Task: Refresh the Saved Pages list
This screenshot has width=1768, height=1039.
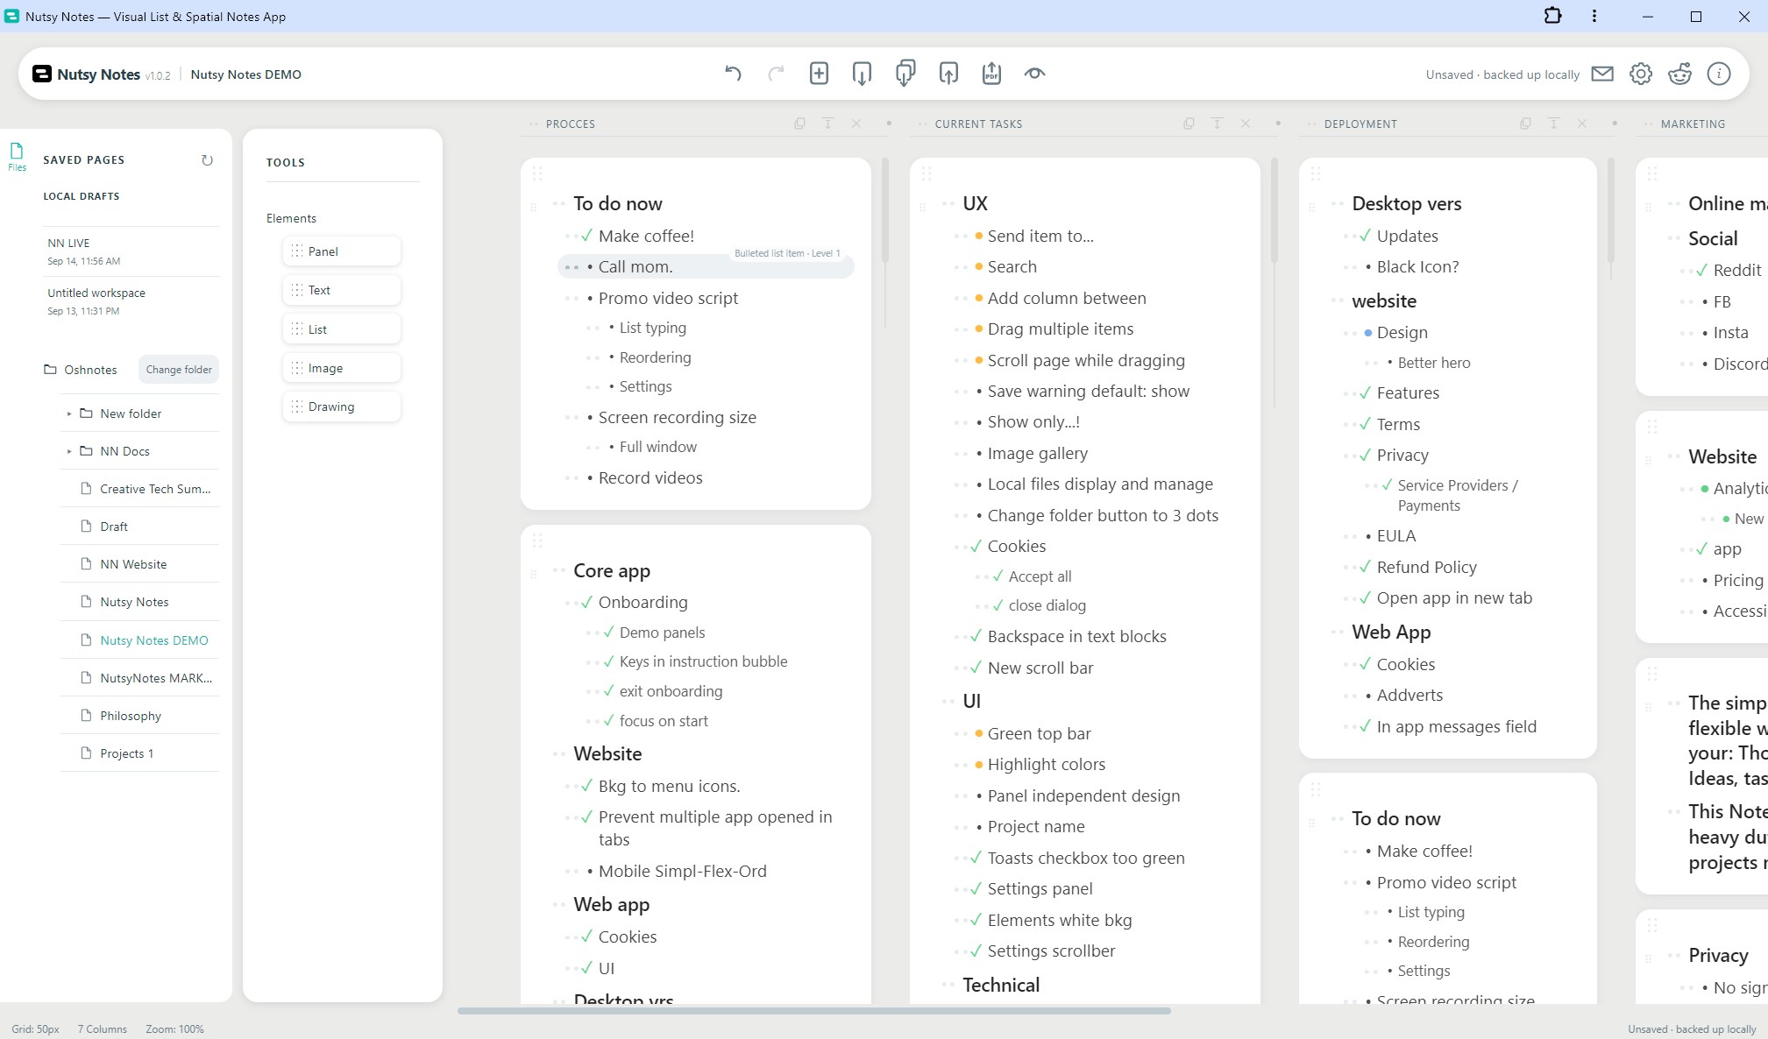Action: (x=207, y=160)
